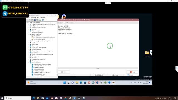The width and height of the screenshot is (178, 100).
Task: Click '0.0 Credits' status bar entry
Action: pyautogui.click(x=115, y=75)
